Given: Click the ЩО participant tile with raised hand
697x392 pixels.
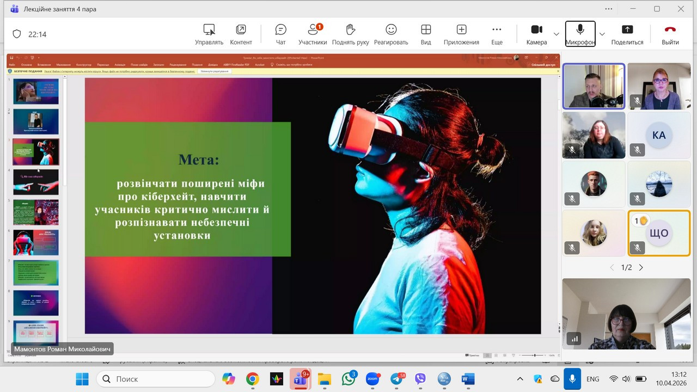Looking at the screenshot, I should (x=658, y=233).
